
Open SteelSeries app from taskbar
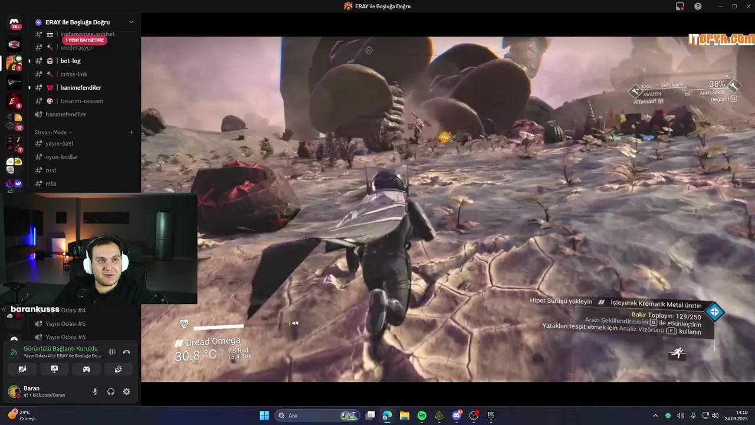pos(439,416)
